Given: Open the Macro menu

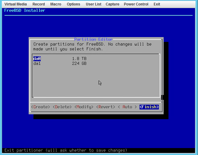Looking at the screenshot, I should click(x=56, y=4).
